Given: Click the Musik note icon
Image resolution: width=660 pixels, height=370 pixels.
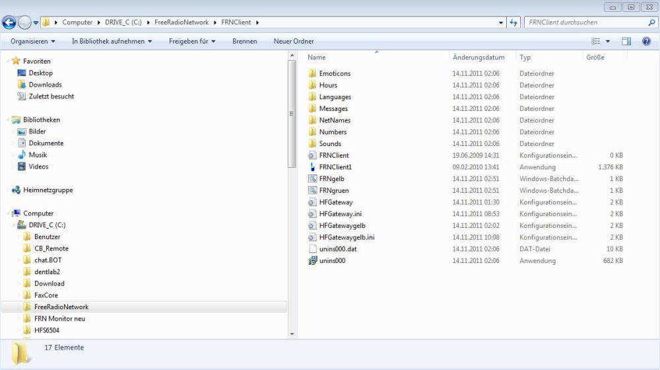Looking at the screenshot, I should pos(22,155).
